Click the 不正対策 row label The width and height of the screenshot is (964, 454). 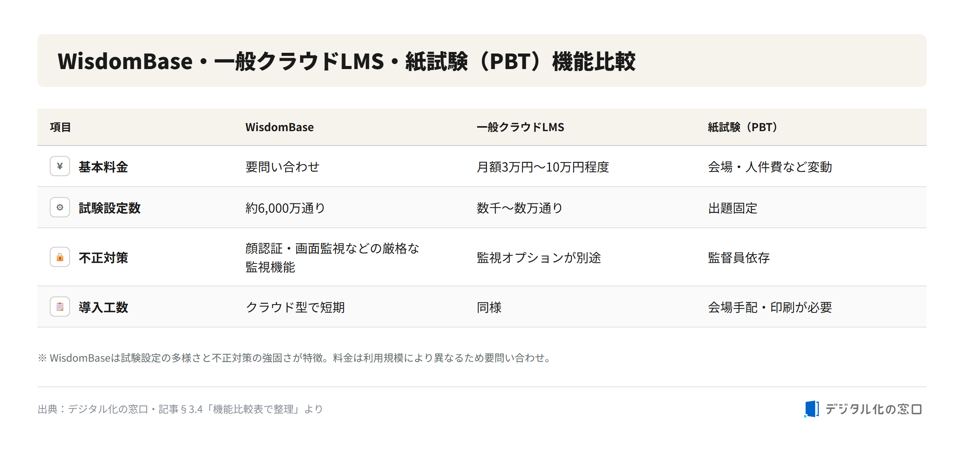[x=103, y=258]
